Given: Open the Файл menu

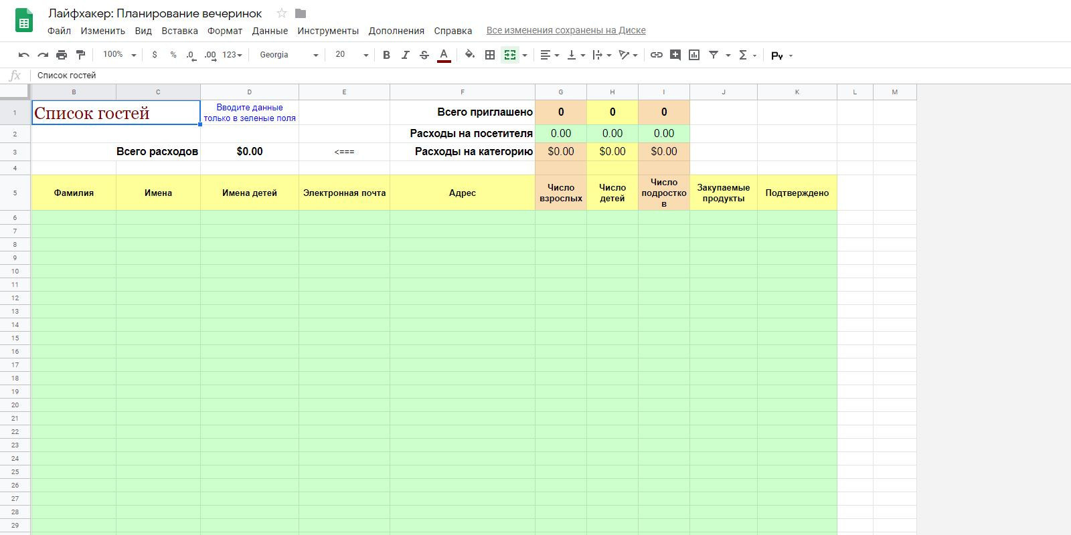Looking at the screenshot, I should 60,31.
